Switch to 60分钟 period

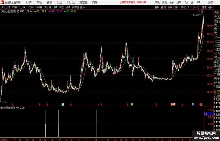coord(47,7)
